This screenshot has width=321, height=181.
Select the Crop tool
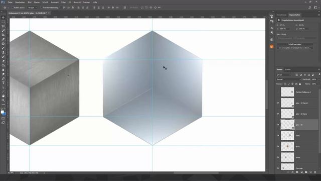click(3, 35)
